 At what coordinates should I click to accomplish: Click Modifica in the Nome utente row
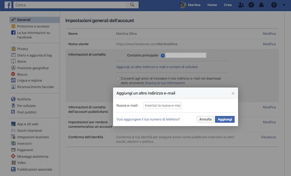pos(269,44)
